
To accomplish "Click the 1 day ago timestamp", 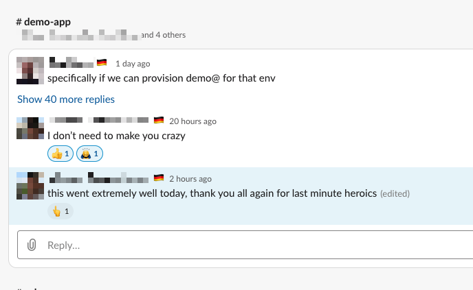I will (x=133, y=64).
